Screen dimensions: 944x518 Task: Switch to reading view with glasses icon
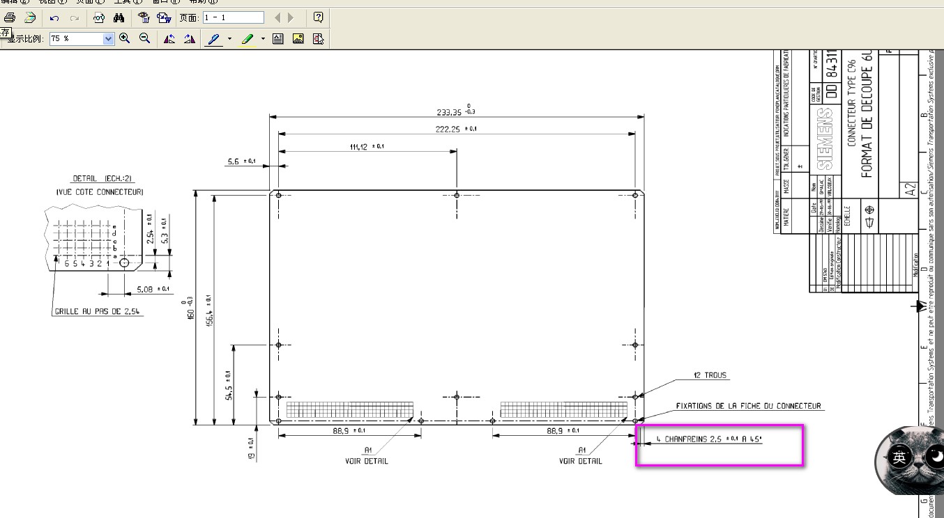99,17
